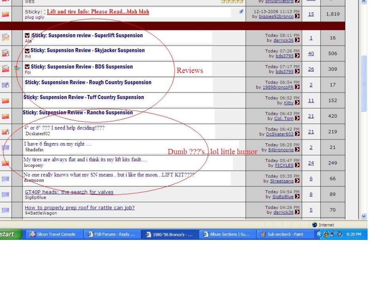
Task: Expand hidden system tray icons arrow
Action: (319, 234)
